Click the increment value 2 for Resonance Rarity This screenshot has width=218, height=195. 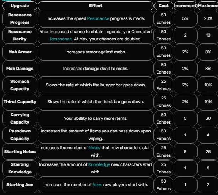tap(185, 35)
